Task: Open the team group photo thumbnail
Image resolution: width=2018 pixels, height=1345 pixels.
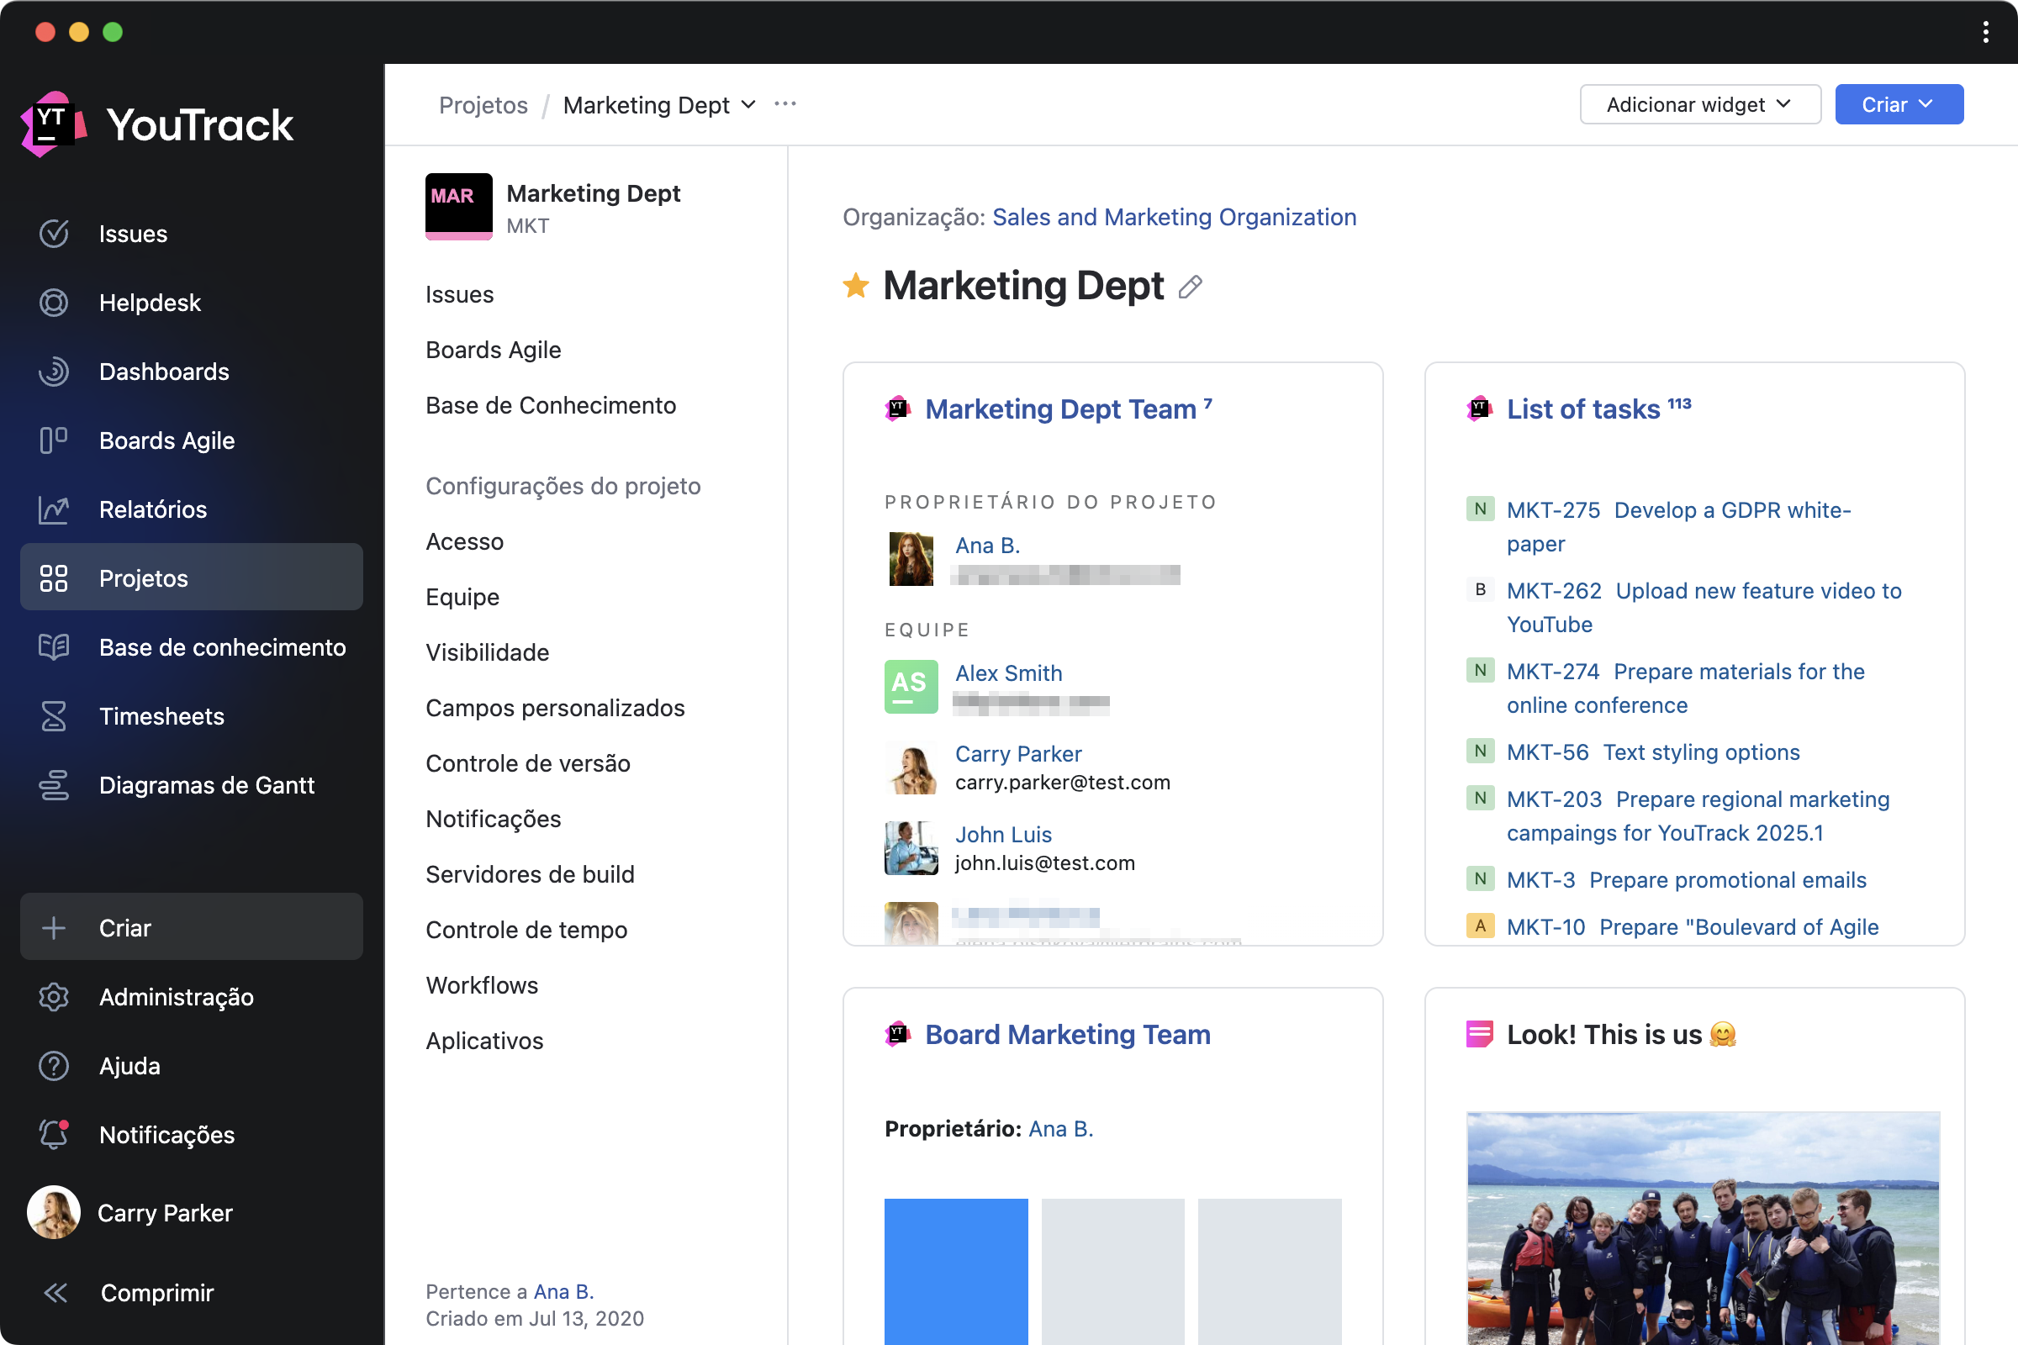Action: tap(1702, 1228)
